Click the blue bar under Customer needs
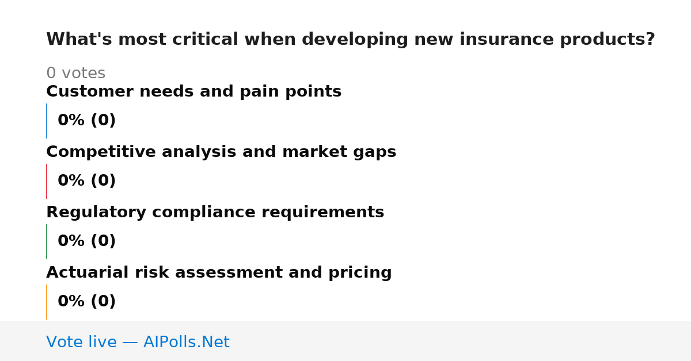The height and width of the screenshot is (361, 691). (46, 121)
